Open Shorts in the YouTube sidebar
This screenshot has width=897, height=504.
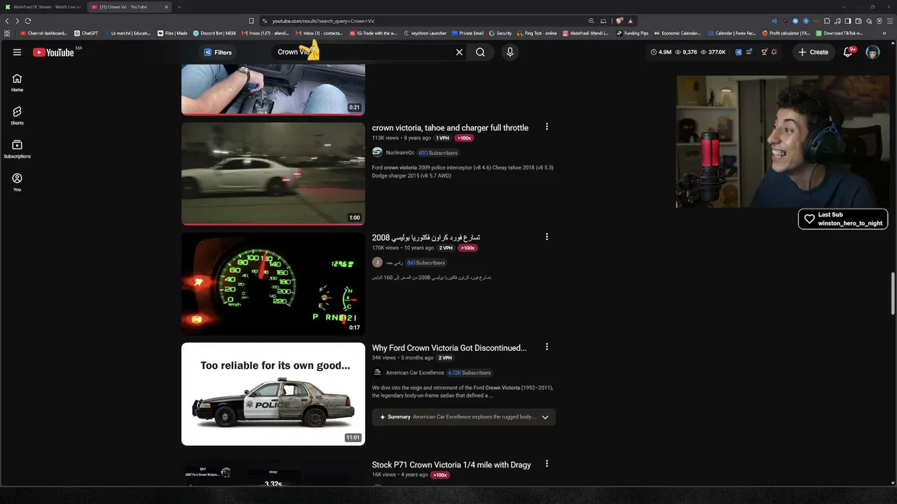(17, 115)
